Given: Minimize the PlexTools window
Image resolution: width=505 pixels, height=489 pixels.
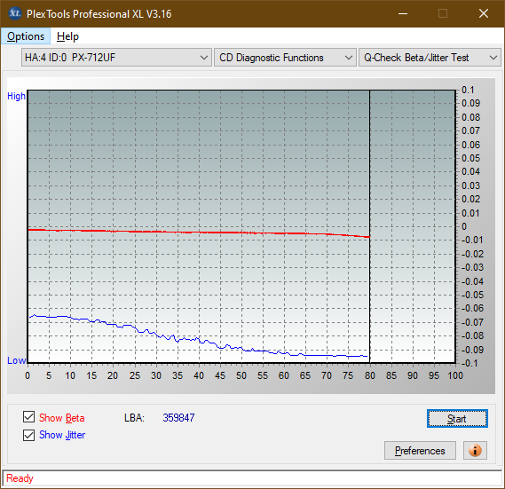Looking at the screenshot, I should (x=403, y=13).
